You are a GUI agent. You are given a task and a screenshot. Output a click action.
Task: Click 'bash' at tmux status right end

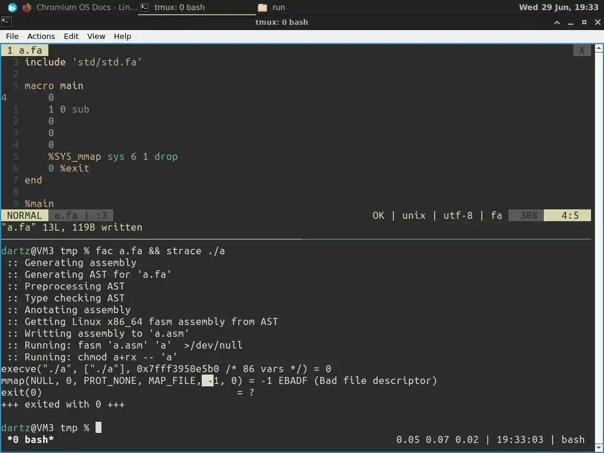click(573, 439)
